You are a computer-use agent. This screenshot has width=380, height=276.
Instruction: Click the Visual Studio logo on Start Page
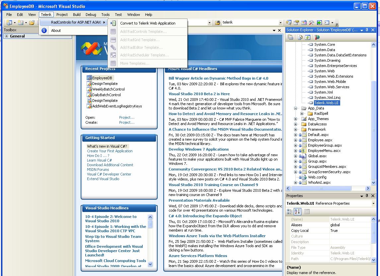pos(92,48)
